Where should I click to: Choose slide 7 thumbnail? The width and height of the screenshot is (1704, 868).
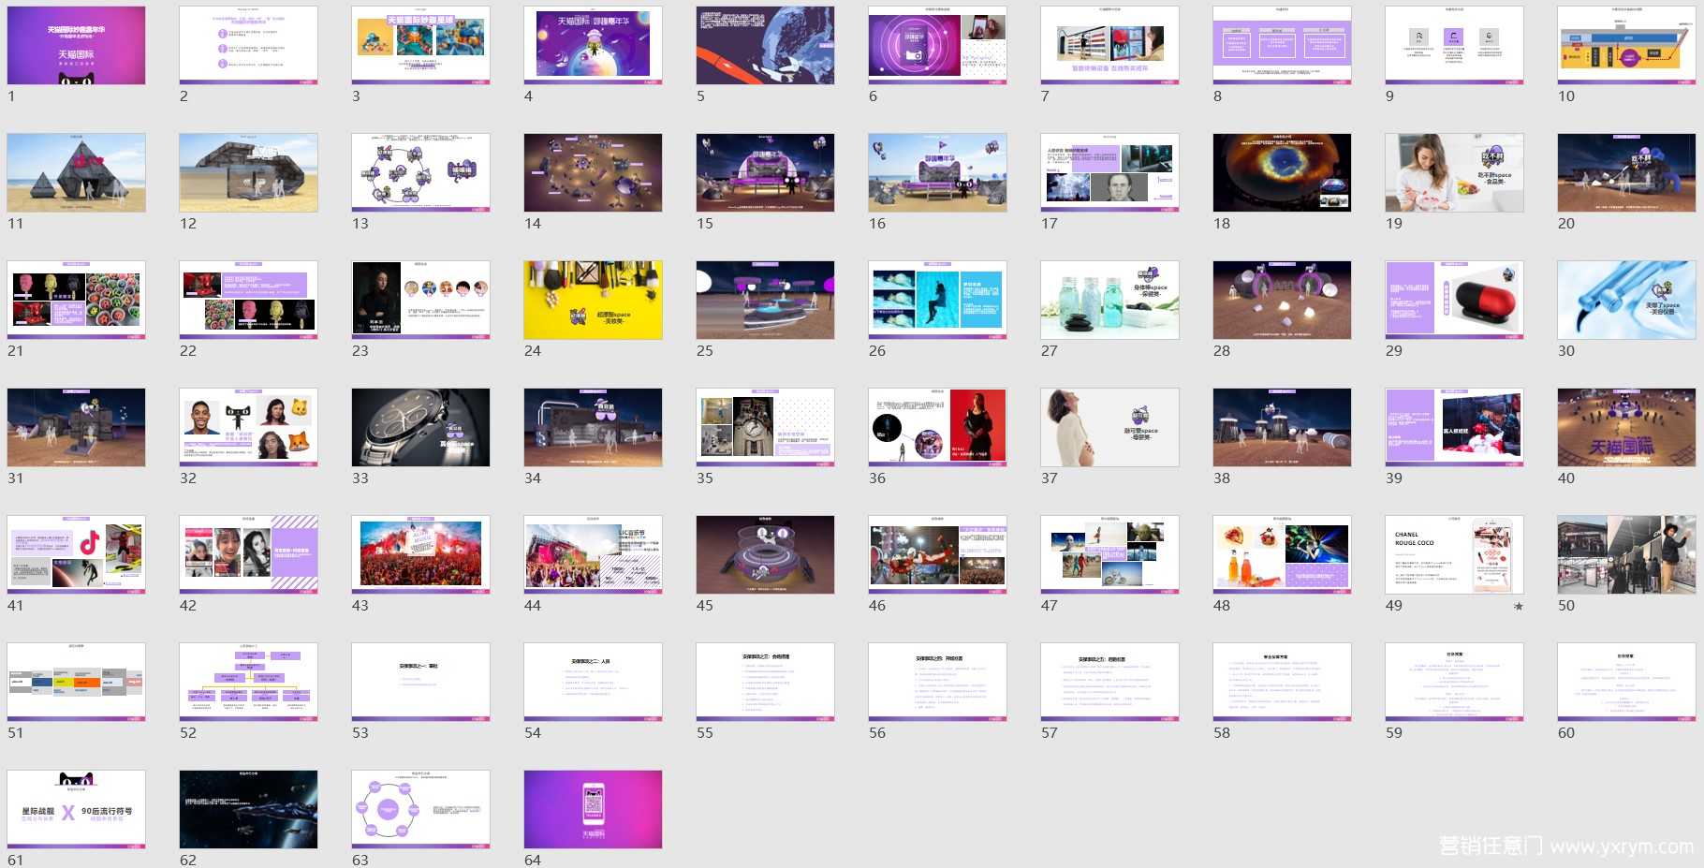click(1109, 45)
